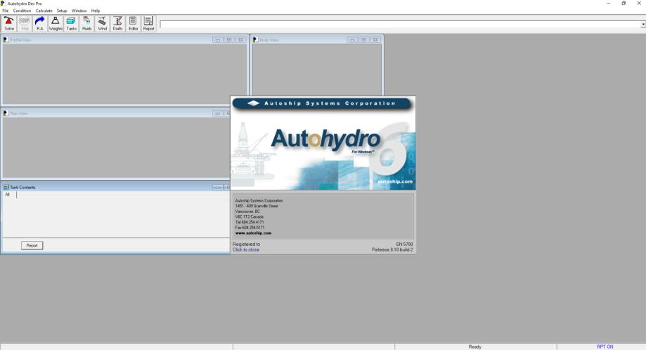Minimize the Body View window

click(352, 40)
